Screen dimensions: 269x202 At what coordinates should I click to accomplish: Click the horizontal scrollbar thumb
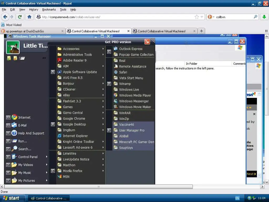pyautogui.click(x=99, y=187)
